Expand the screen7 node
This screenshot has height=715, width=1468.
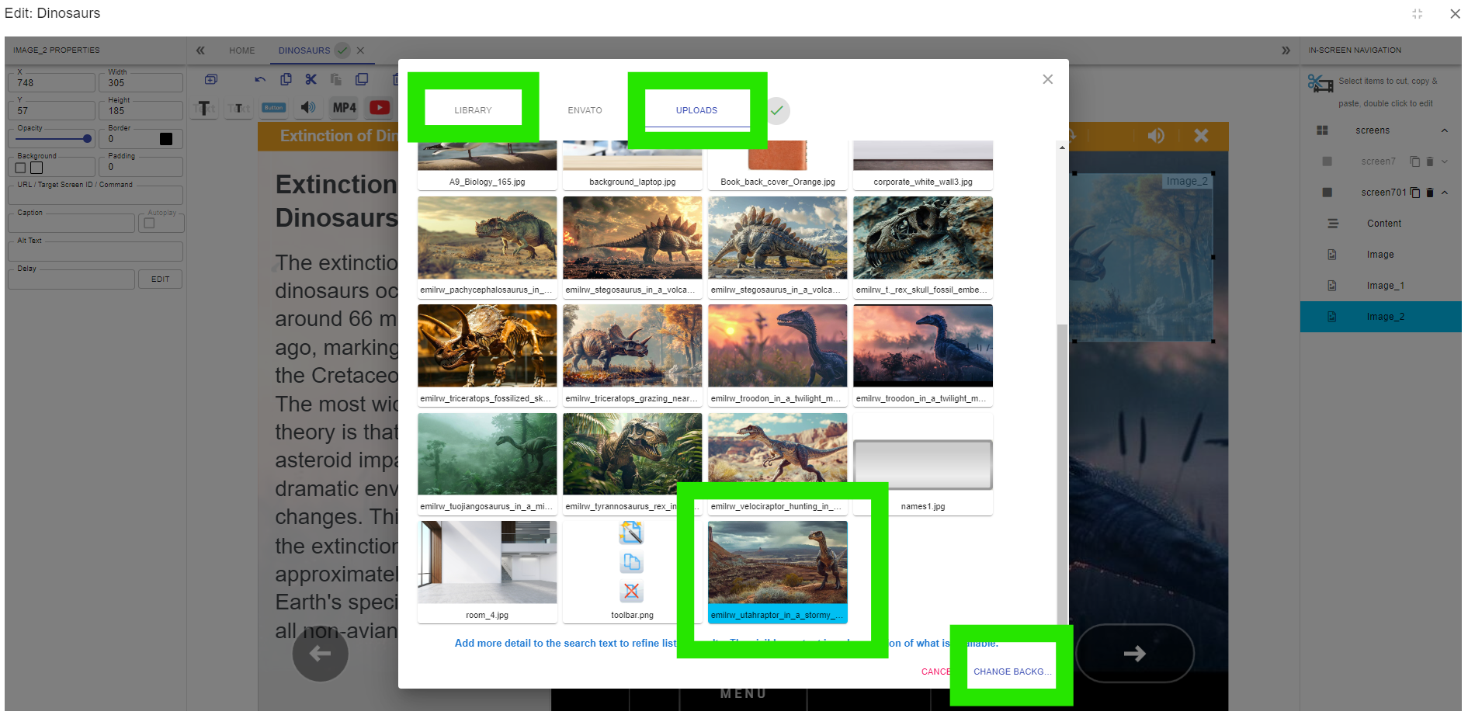pyautogui.click(x=1445, y=161)
